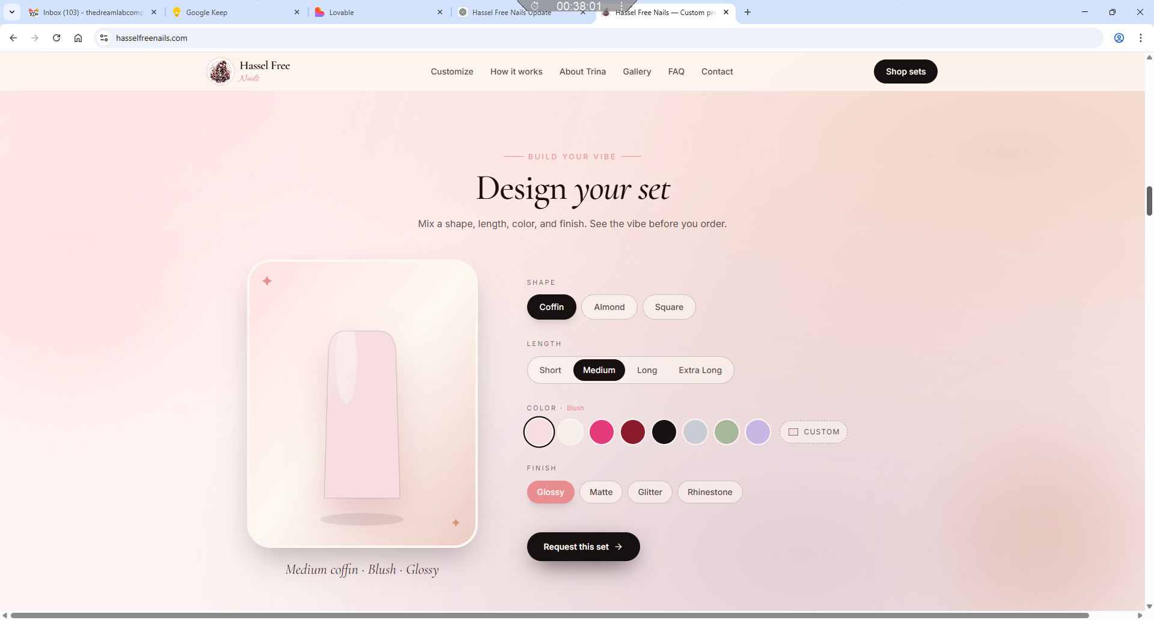Select the Matte finish
This screenshot has height=620, width=1154.
tap(601, 492)
